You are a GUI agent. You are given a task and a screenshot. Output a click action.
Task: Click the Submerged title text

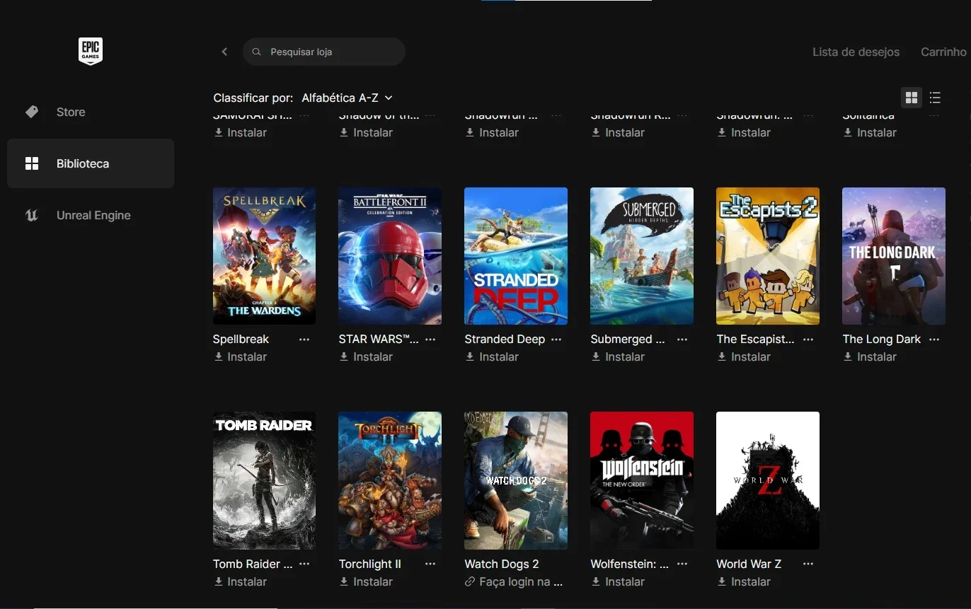[628, 340]
